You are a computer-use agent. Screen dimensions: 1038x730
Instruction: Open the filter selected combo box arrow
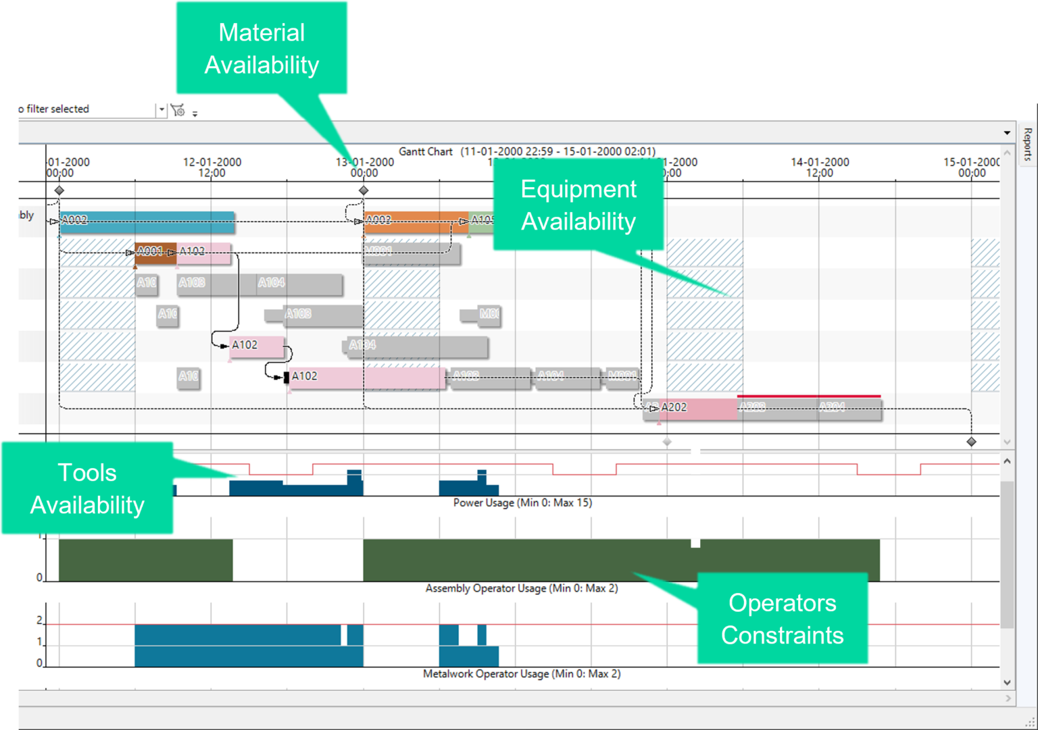click(x=162, y=109)
